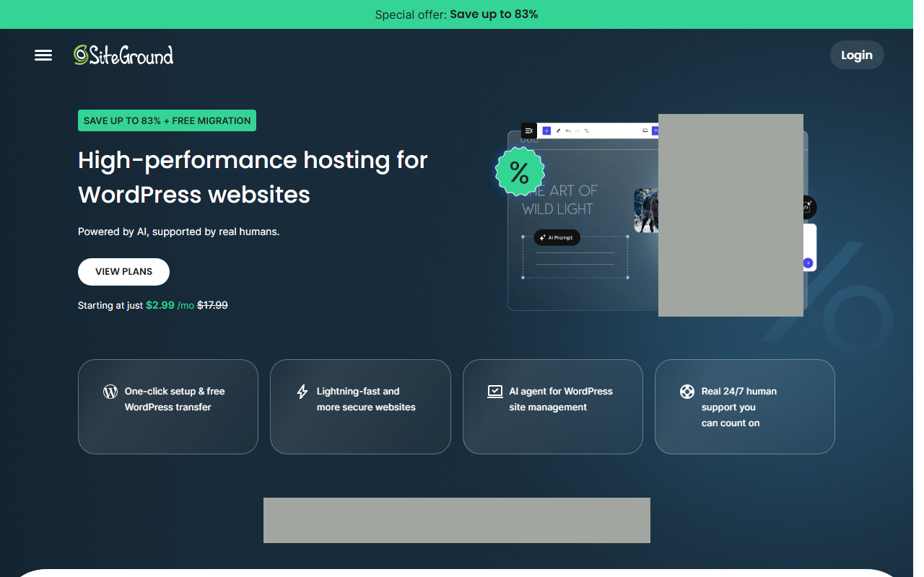Click the undo arrow in editor mockup
924x577 pixels.
pyautogui.click(x=568, y=131)
